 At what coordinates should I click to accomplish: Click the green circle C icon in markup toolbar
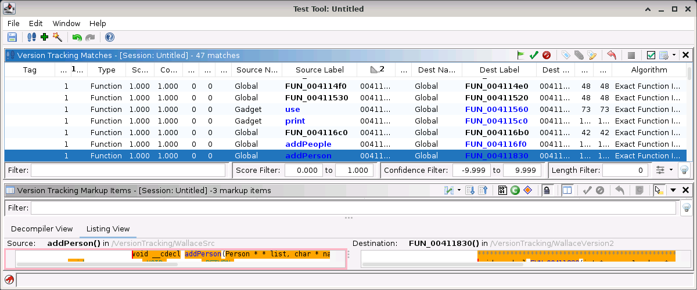(515, 190)
